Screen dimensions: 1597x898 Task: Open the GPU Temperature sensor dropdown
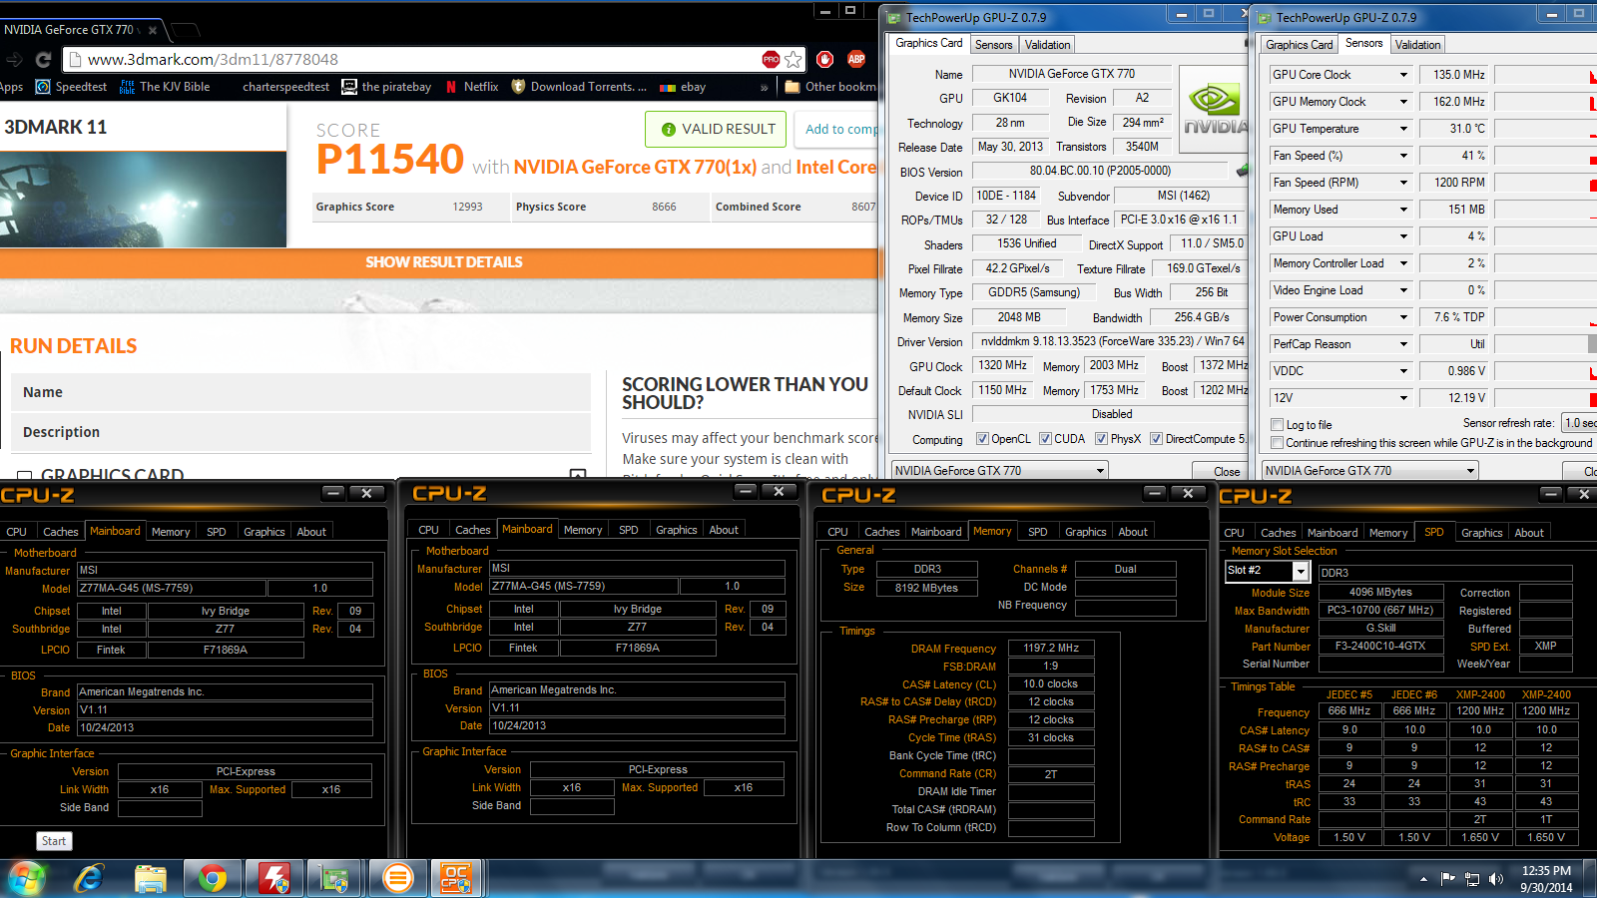pos(1403,129)
